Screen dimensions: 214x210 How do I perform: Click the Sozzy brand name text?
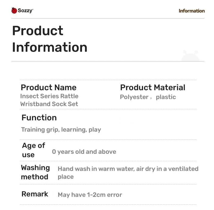[25, 11]
